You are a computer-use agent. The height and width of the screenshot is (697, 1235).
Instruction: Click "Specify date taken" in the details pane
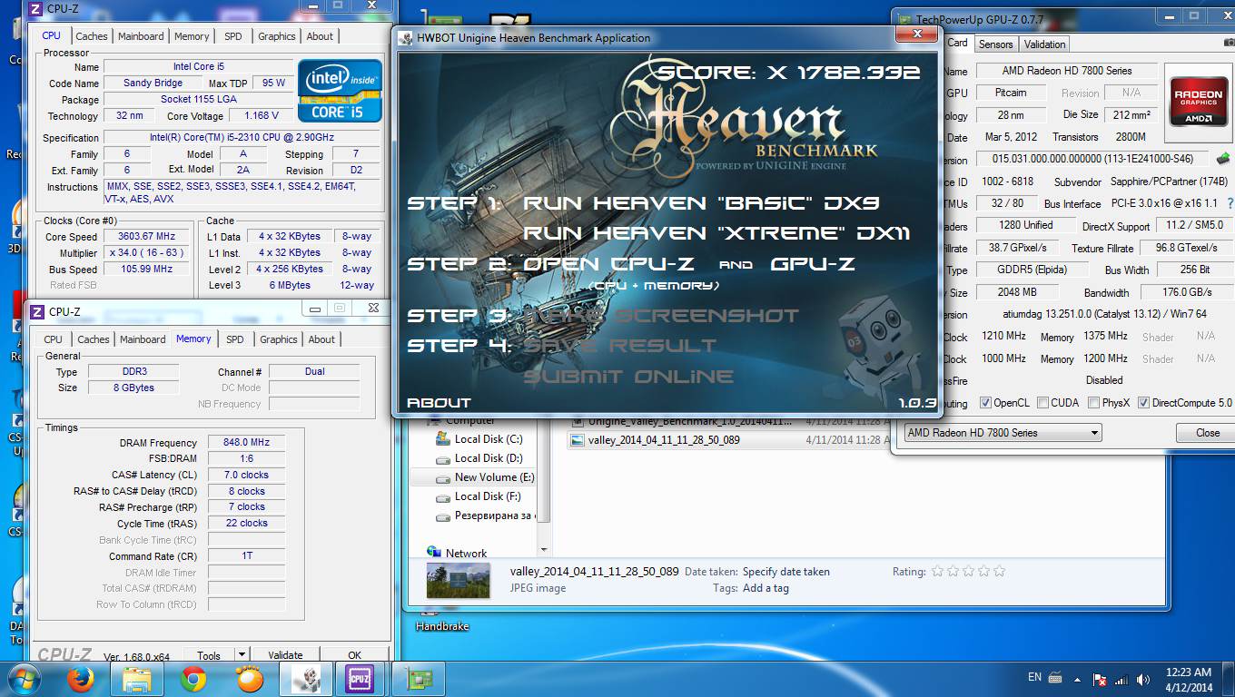[785, 572]
